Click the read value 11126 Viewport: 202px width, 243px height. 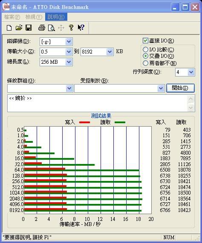(x=184, y=164)
